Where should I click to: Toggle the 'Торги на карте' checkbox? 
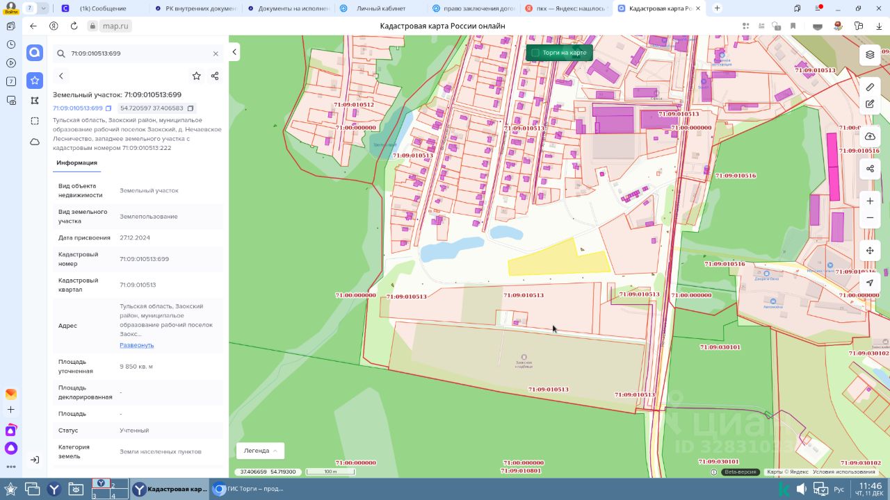[535, 53]
